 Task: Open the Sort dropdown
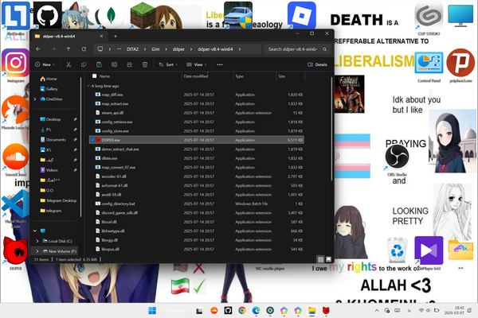(x=168, y=64)
